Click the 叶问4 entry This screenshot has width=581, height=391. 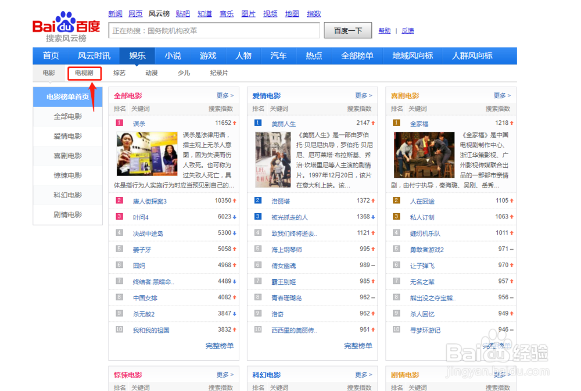(x=141, y=217)
